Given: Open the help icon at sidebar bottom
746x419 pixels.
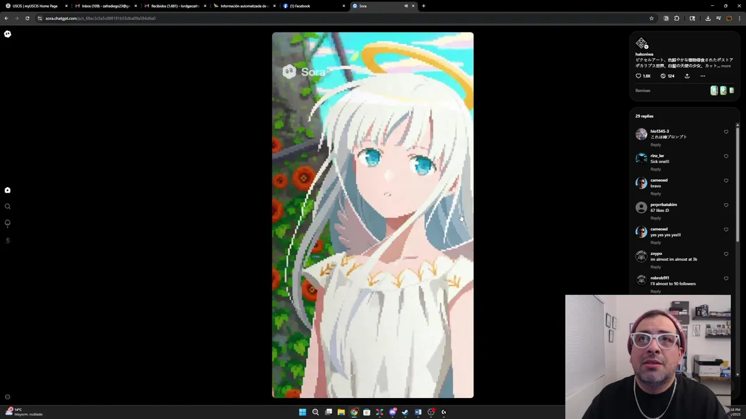Looking at the screenshot, I should [x=8, y=397].
